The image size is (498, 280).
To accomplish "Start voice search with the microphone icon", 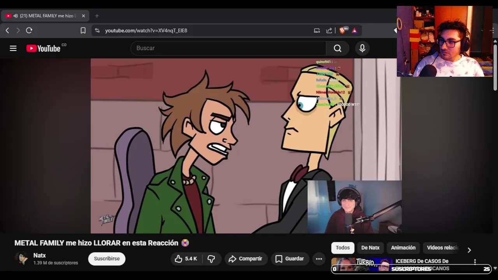I will pyautogui.click(x=362, y=48).
